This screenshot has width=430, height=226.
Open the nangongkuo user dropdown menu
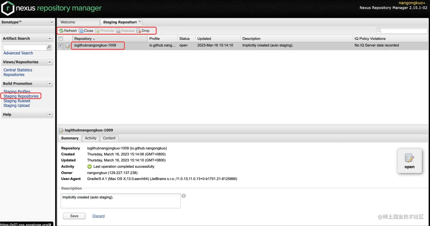click(412, 3)
